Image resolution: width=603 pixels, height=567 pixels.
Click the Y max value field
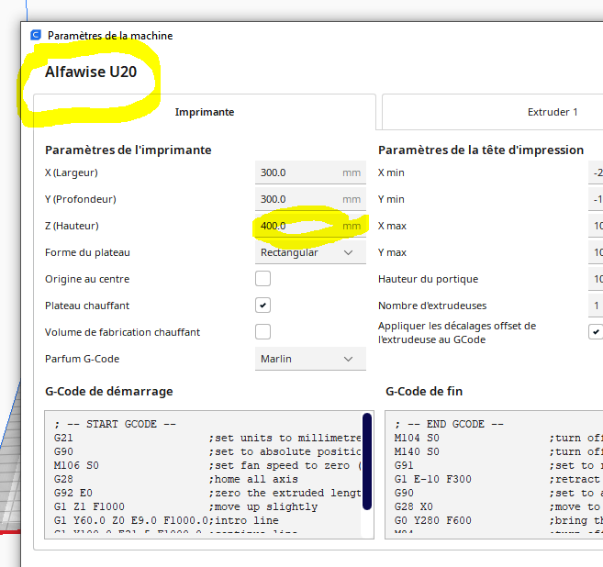tap(596, 252)
